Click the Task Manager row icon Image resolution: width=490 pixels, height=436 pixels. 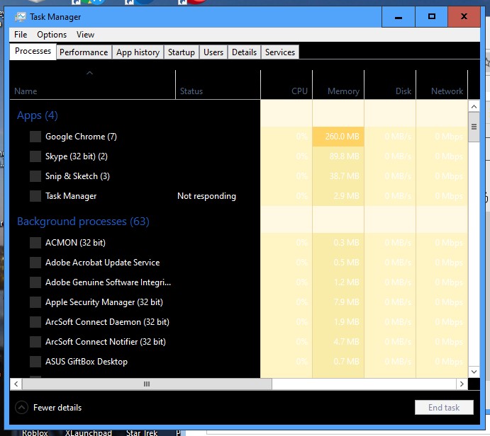pyautogui.click(x=35, y=196)
